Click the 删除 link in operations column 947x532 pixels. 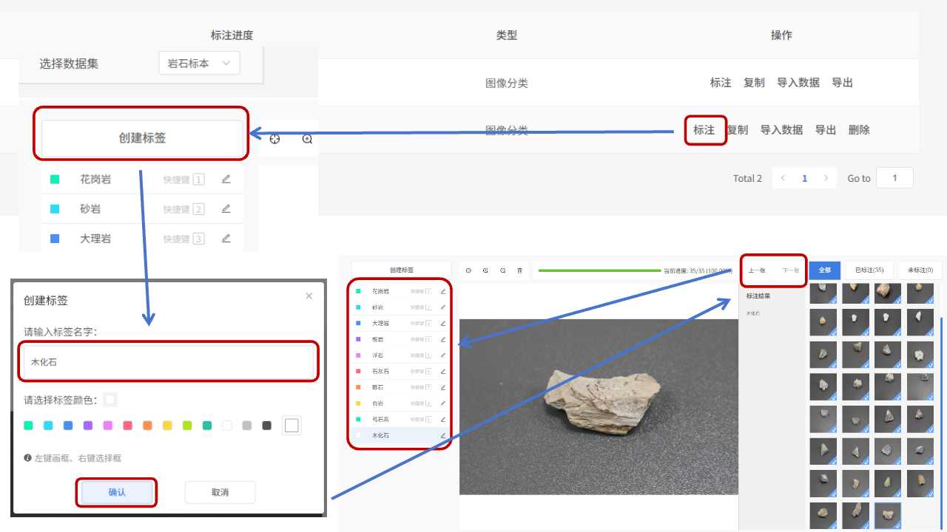[859, 130]
